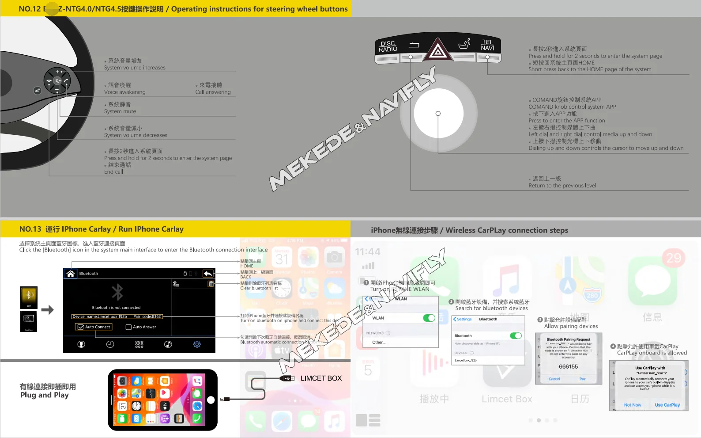This screenshot has width=701, height=438.
Task: Click the volume plus button on steering wheel
Action: pos(58,71)
